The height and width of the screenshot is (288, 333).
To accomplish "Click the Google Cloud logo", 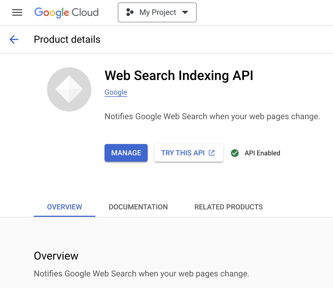I will [x=66, y=12].
